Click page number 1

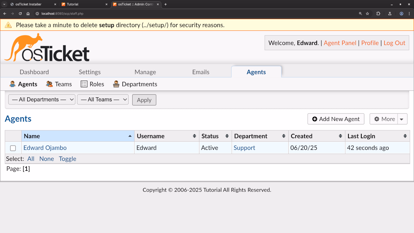pyautogui.click(x=26, y=169)
